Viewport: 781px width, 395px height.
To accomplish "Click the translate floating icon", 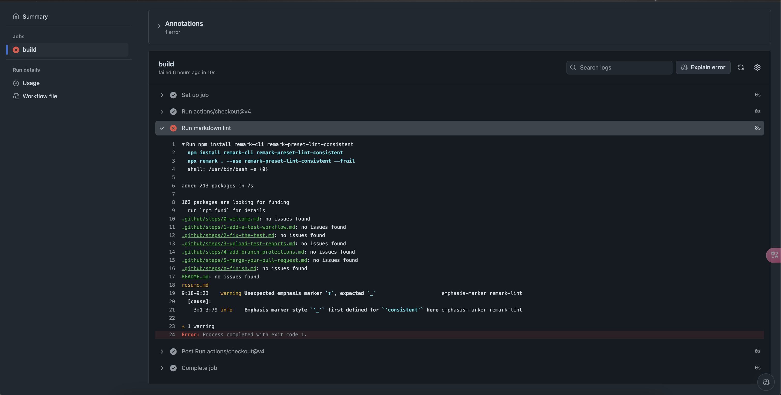I will click(x=774, y=255).
